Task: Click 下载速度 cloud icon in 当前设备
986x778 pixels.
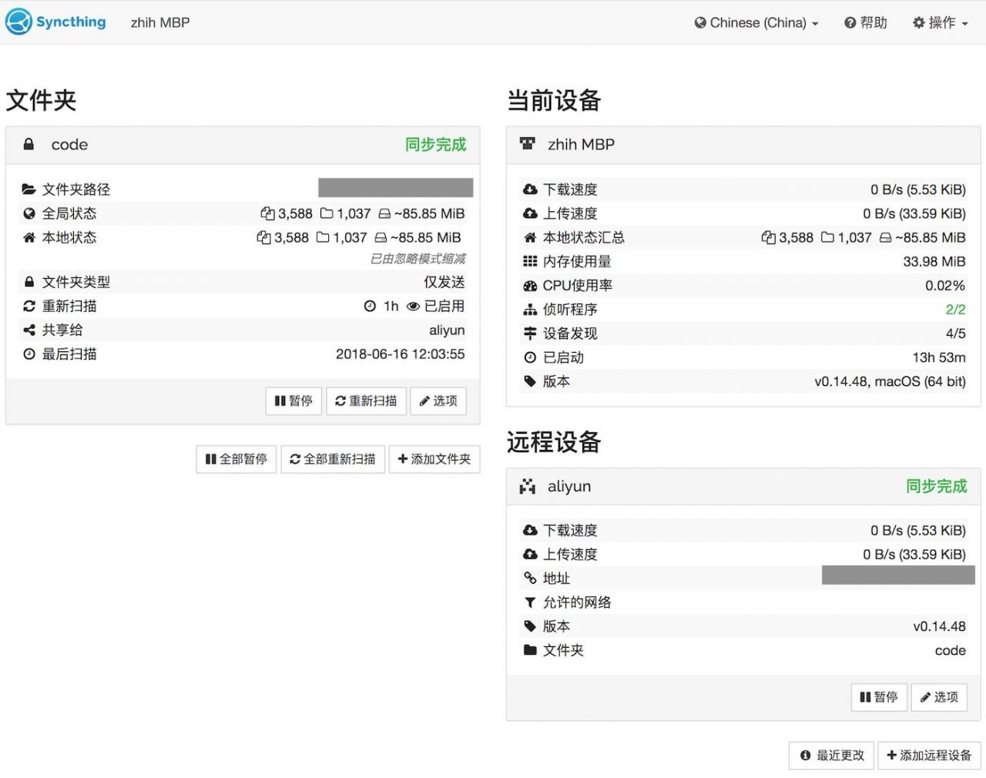Action: 530,189
